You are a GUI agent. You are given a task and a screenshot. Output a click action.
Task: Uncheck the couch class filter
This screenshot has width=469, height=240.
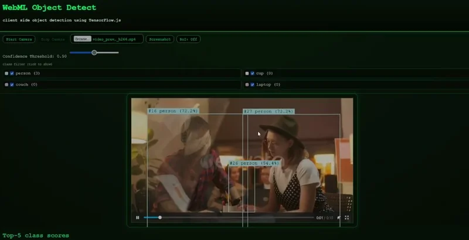point(12,85)
